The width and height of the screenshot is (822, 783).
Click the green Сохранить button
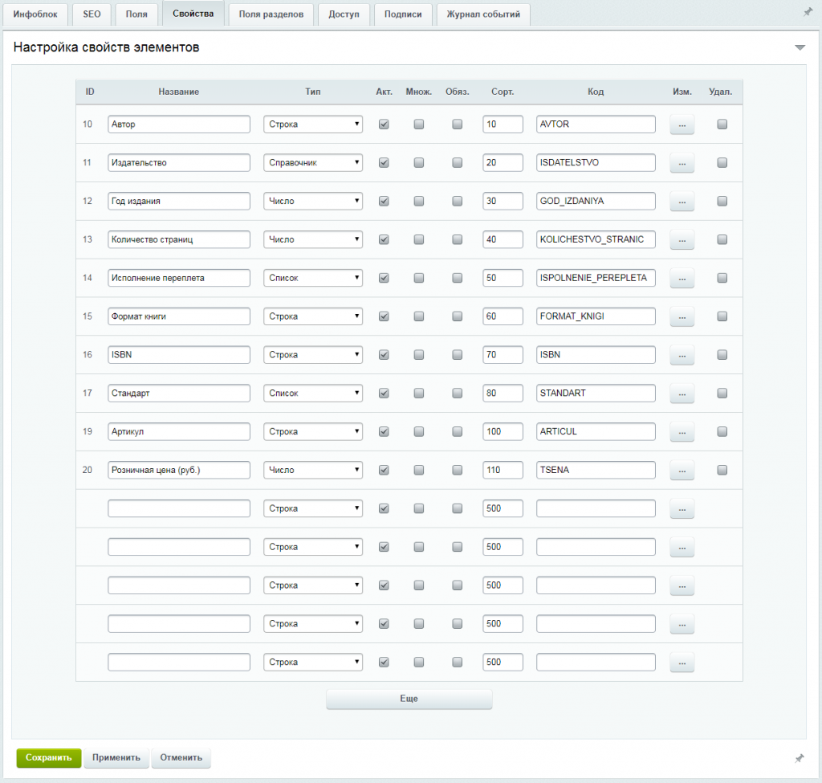(49, 758)
